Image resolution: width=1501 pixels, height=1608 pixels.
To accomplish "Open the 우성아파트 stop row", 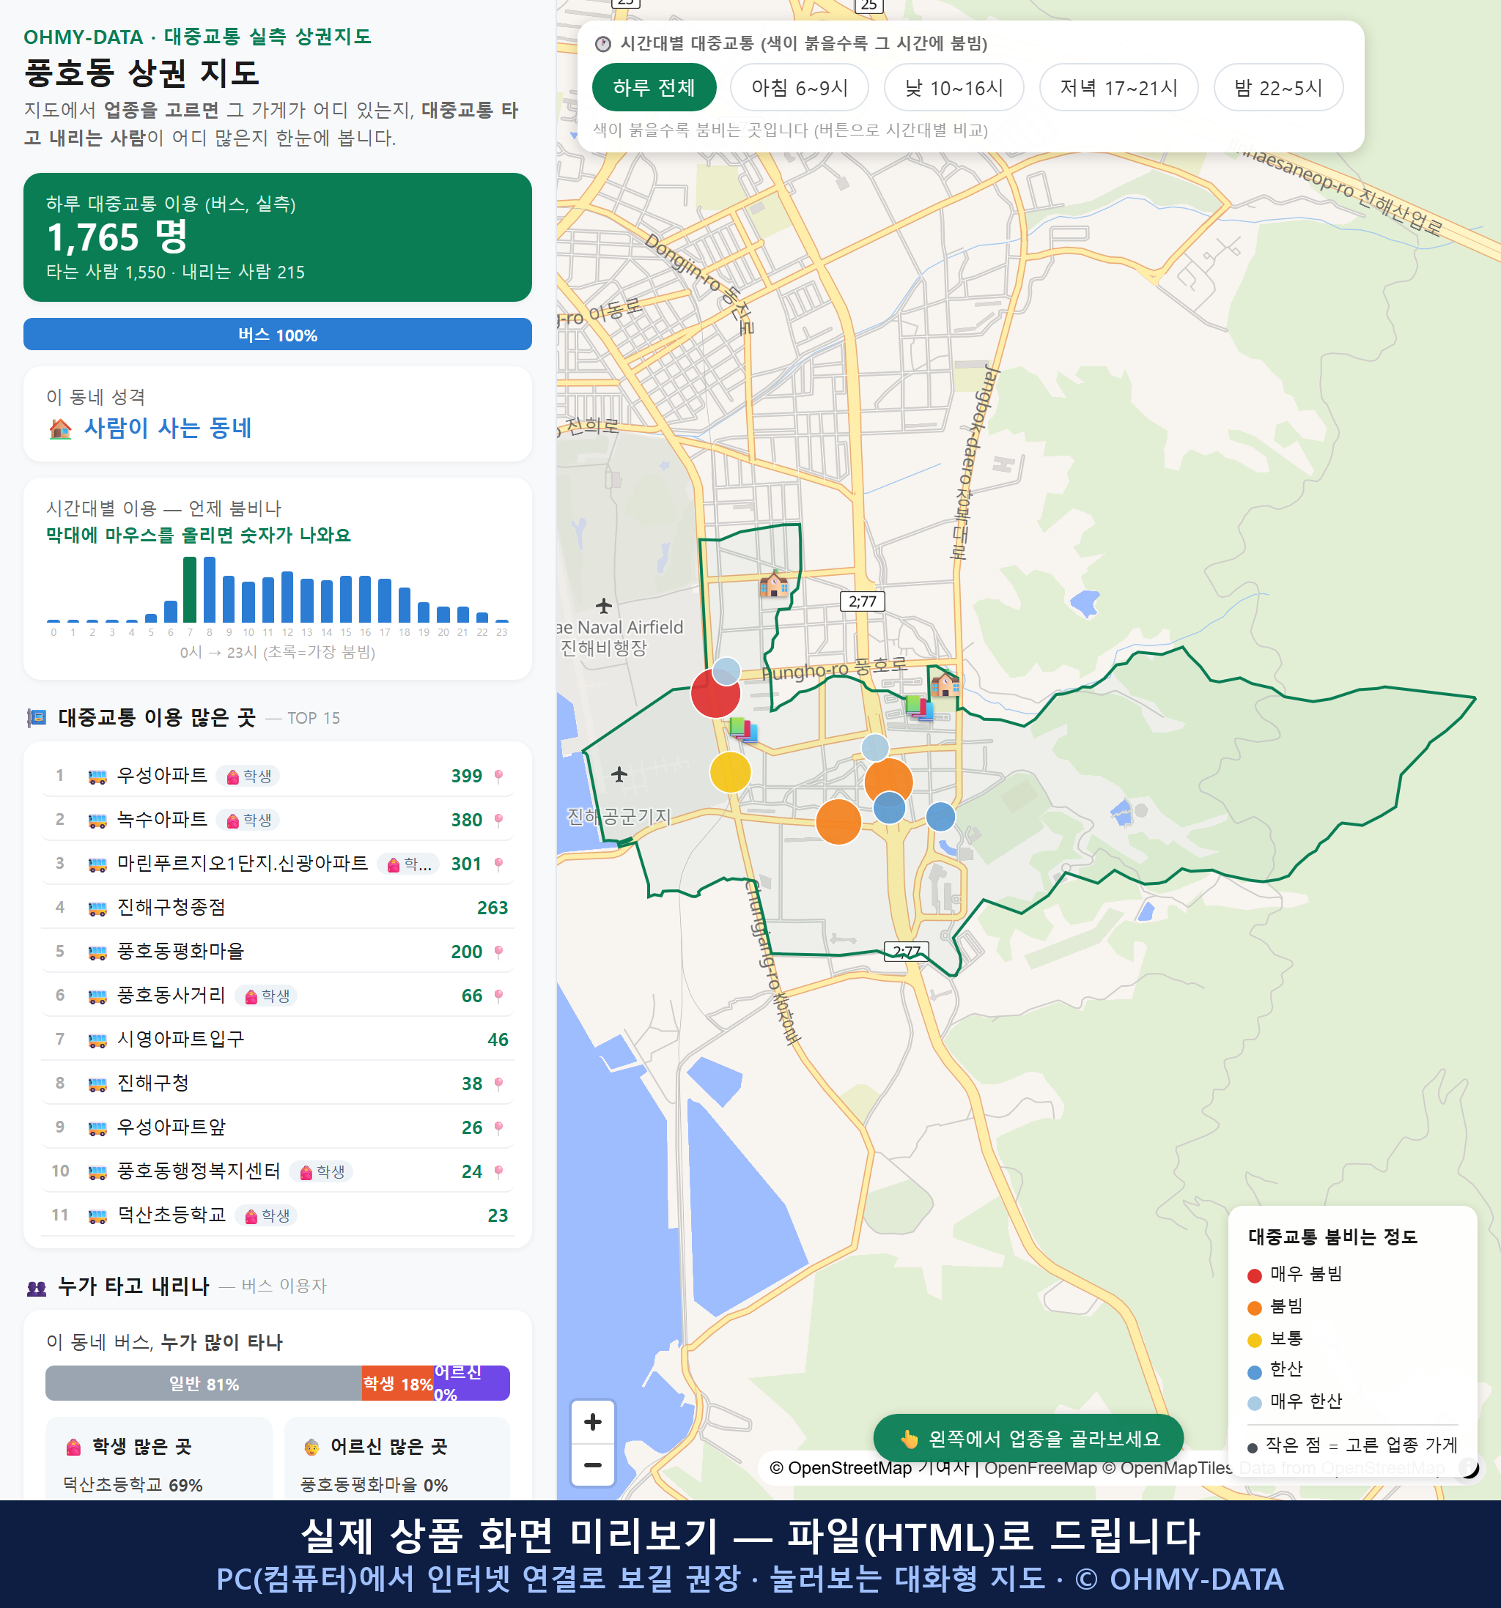I will [x=278, y=776].
